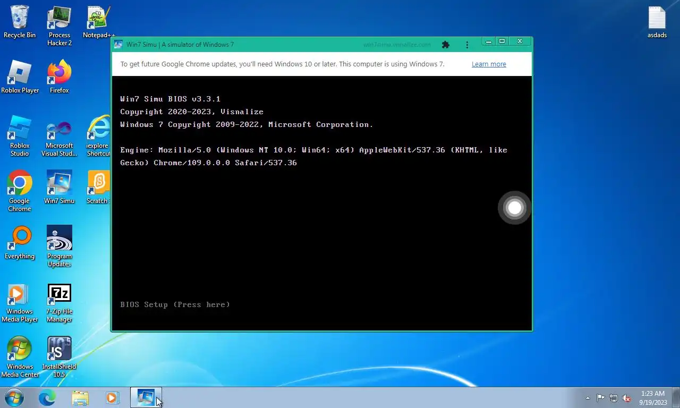This screenshot has height=408, width=680.
Task: Open the clock showing 1:23 AM
Action: coord(653,398)
